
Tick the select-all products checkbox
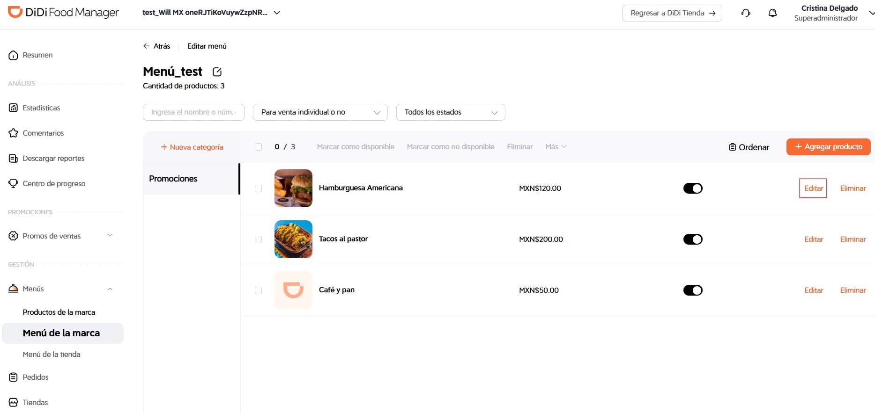click(x=258, y=147)
